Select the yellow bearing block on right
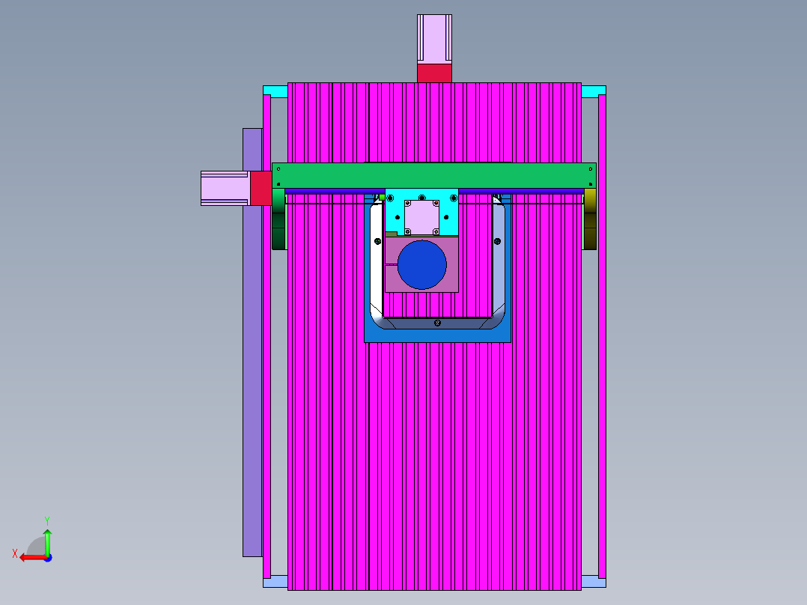 590,219
